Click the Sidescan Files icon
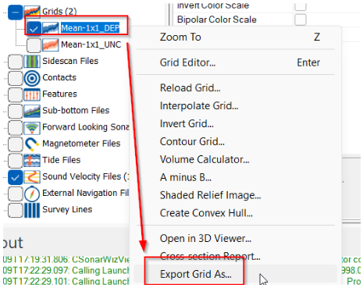363x288 pixels. pos(32,62)
